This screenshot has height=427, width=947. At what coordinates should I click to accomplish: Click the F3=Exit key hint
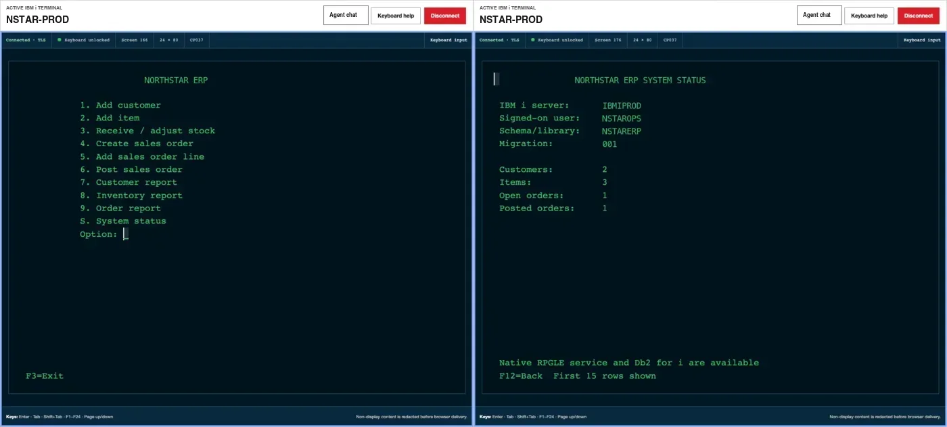45,376
